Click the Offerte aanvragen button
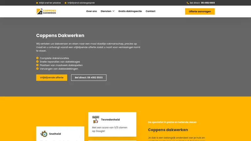This screenshot has width=251, height=141. click(x=200, y=12)
